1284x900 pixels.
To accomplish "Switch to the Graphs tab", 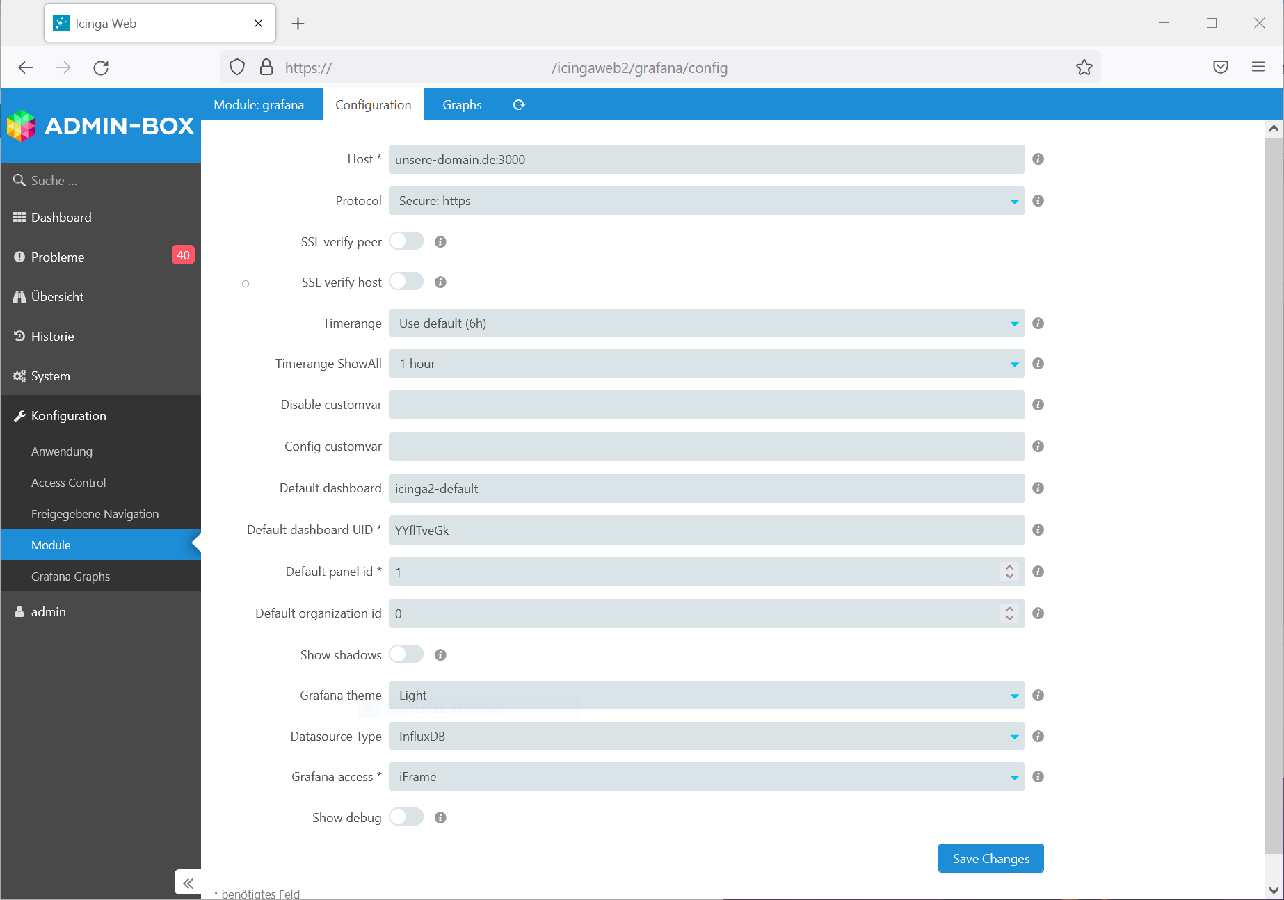I will 462,104.
